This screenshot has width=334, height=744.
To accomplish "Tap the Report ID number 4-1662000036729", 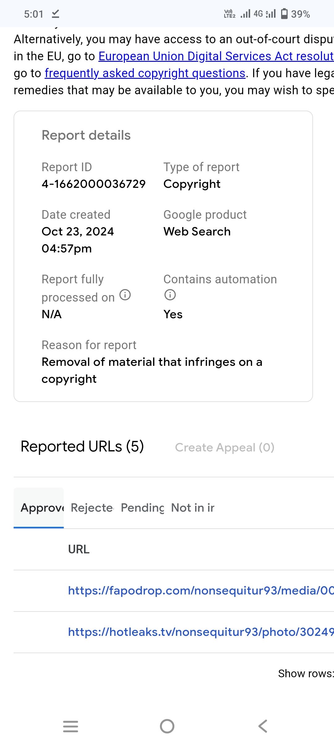I will point(94,184).
